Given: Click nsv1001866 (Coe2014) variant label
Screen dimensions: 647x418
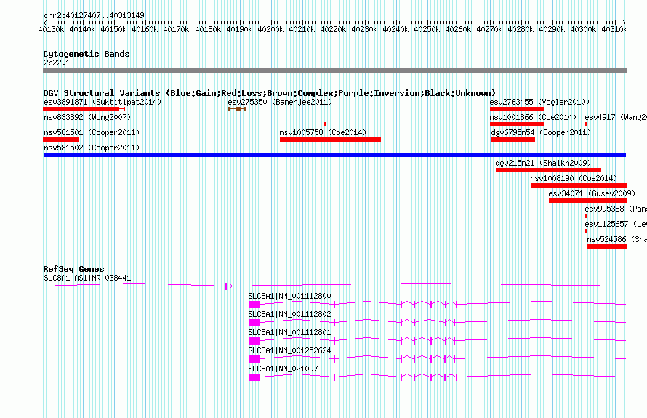Looking at the screenshot, I should 533,117.
